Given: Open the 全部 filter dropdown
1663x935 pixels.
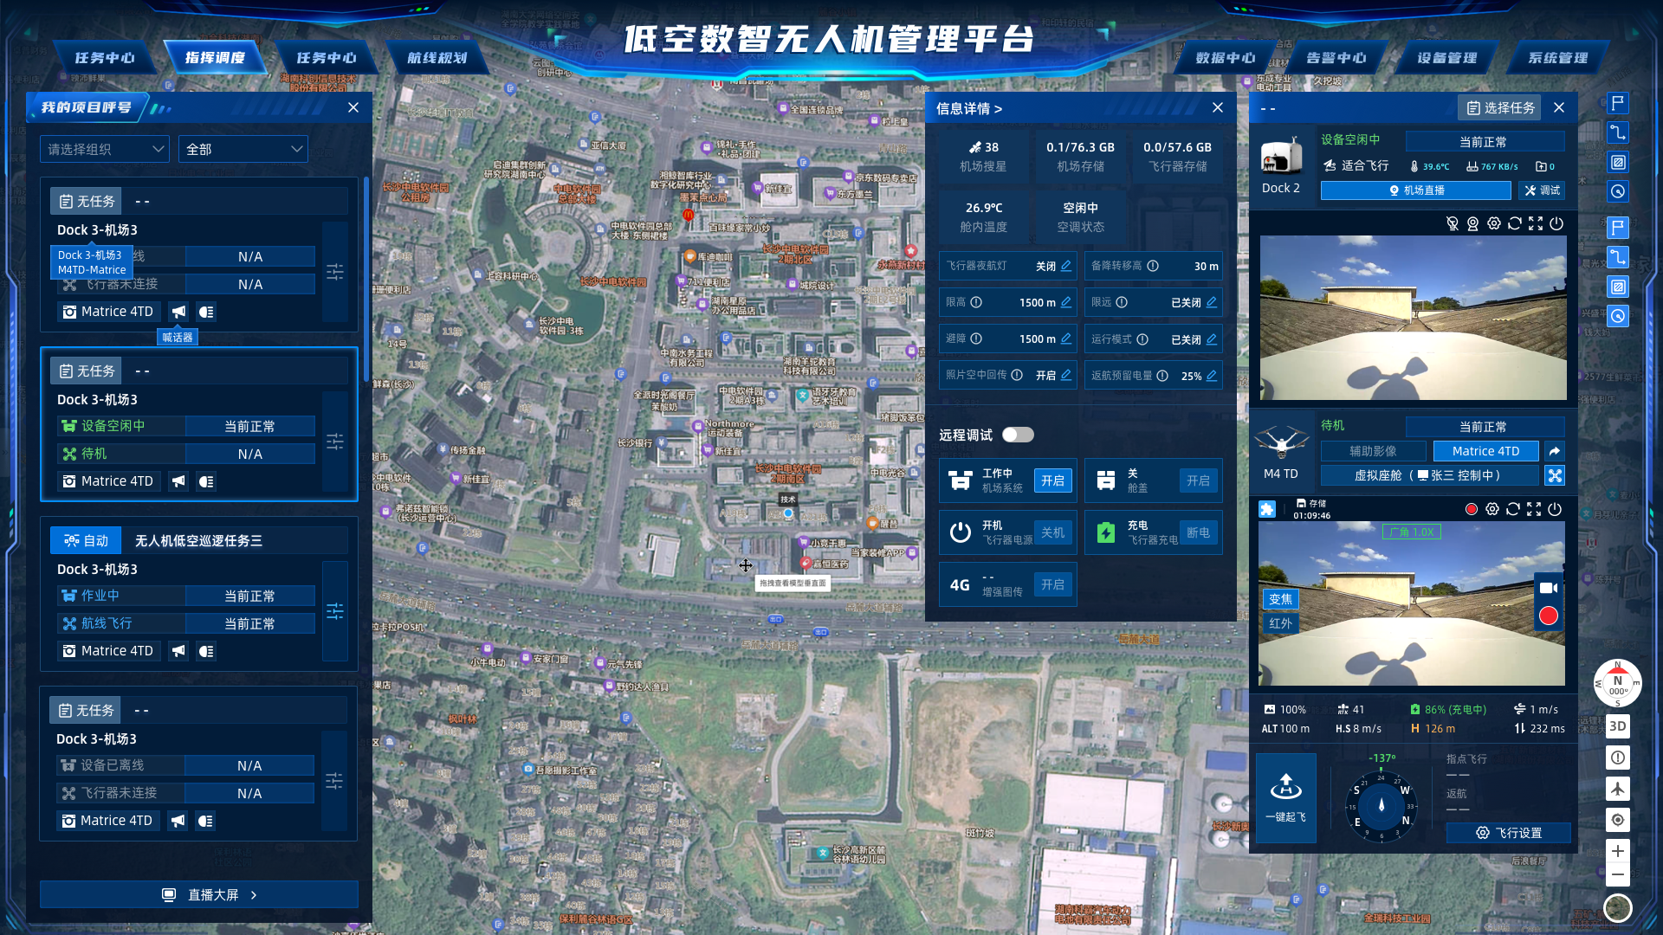Looking at the screenshot, I should (243, 149).
